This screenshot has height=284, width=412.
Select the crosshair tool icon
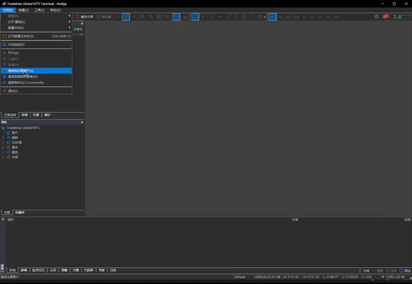tap(203, 17)
